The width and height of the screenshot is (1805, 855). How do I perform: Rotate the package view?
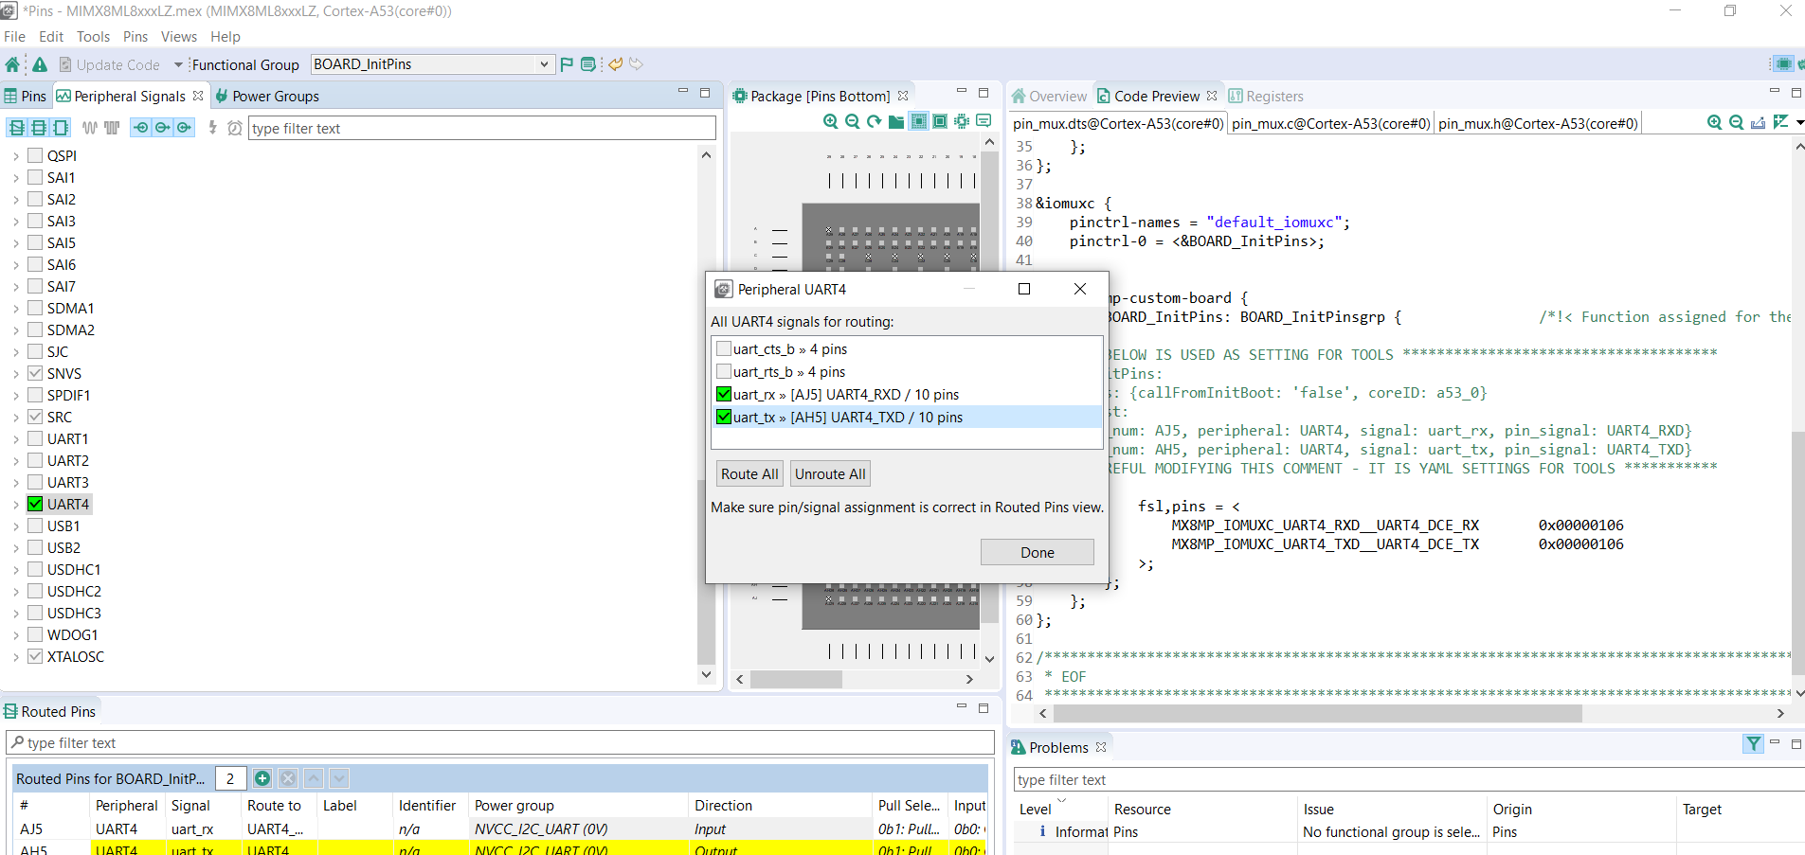[x=874, y=121]
